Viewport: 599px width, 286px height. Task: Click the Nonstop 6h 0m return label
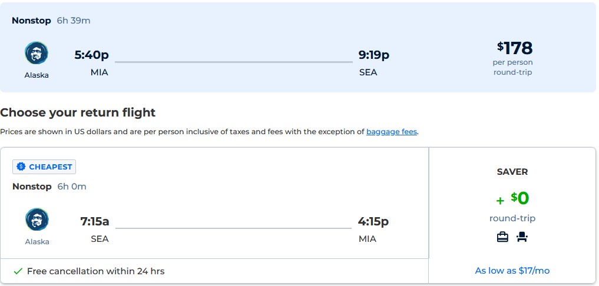[x=49, y=187]
